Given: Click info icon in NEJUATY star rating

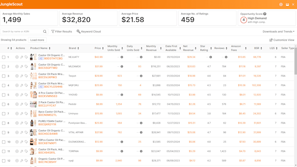Looking at the screenshot, I should click(211, 57).
